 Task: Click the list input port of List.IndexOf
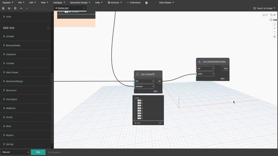coord(144,81)
